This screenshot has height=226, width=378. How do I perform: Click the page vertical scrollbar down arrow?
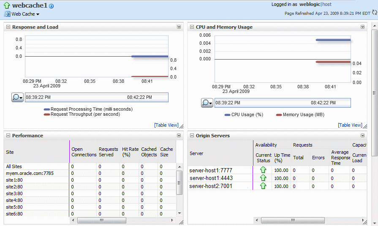[x=374, y=223]
